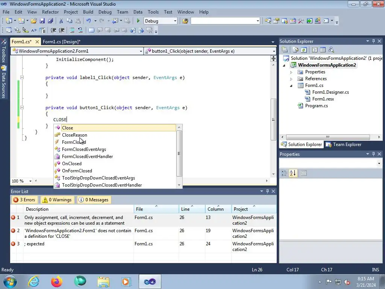Image resolution: width=385 pixels, height=289 pixels.
Task: Click the code editor vertical scrollbar thumb
Action: [273, 119]
